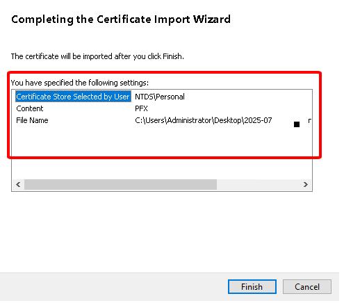Select the File Name row label
This screenshot has height=303, width=344.
point(32,120)
